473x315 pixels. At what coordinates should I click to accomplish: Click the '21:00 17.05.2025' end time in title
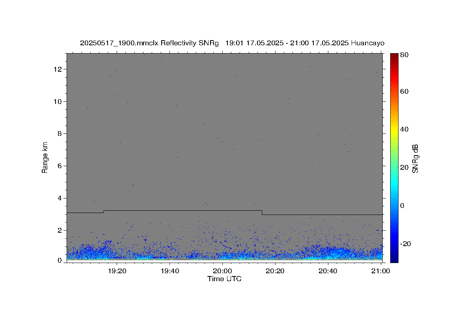(x=319, y=43)
